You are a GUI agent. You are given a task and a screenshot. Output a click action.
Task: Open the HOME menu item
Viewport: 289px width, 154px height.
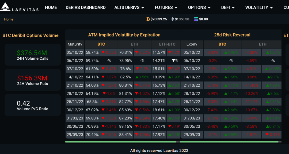[51, 7]
